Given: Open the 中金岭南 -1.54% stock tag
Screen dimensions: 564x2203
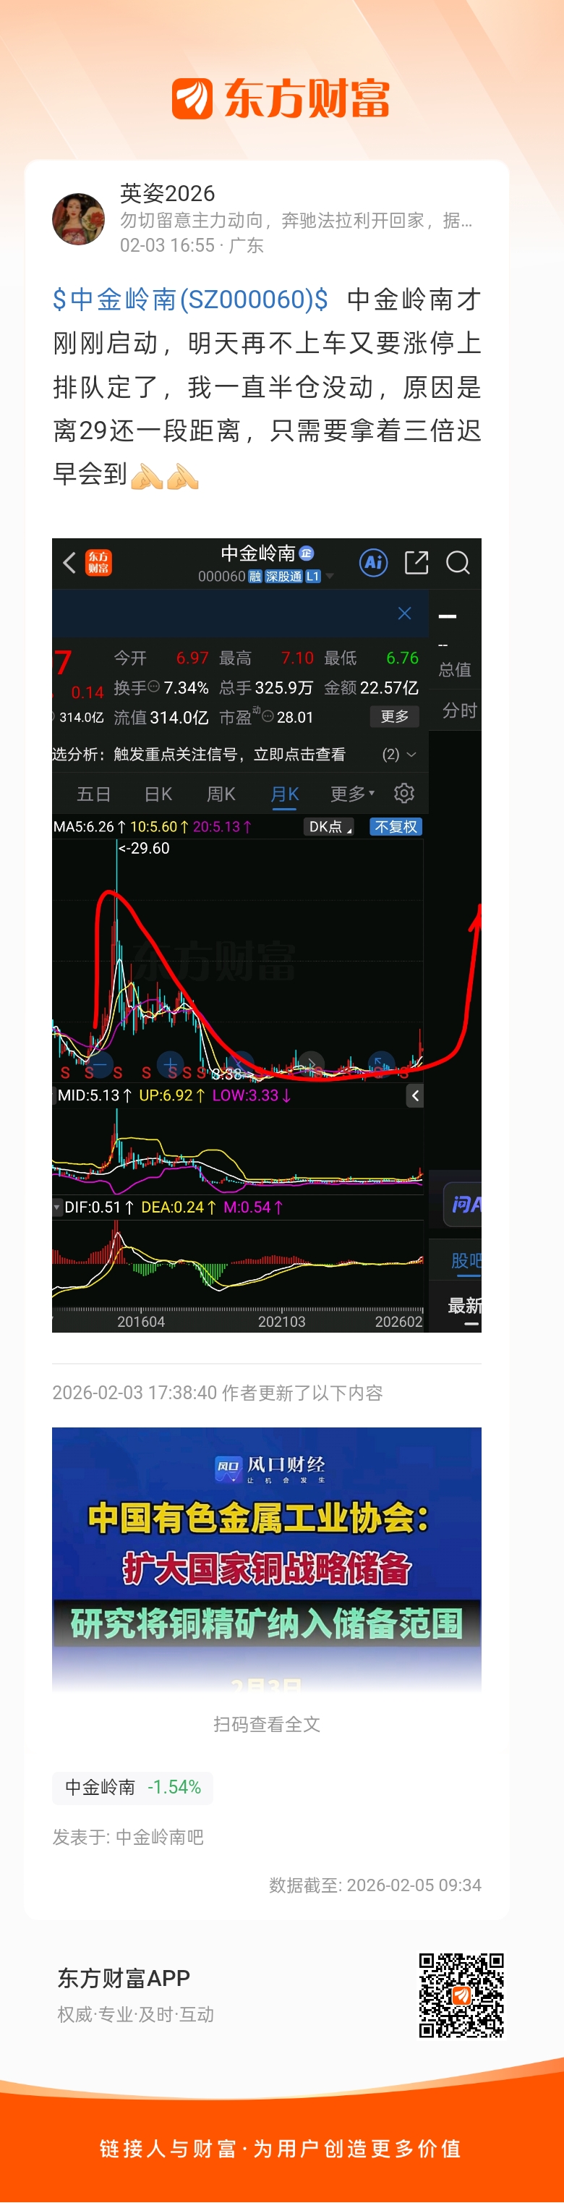Looking at the screenshot, I should [132, 1788].
